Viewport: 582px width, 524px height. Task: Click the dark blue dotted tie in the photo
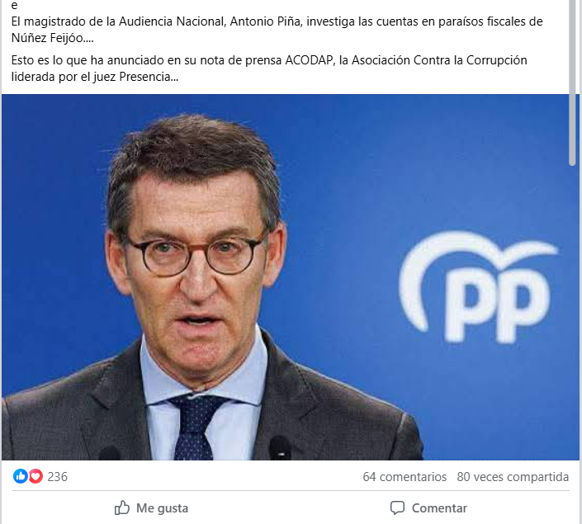point(194,427)
